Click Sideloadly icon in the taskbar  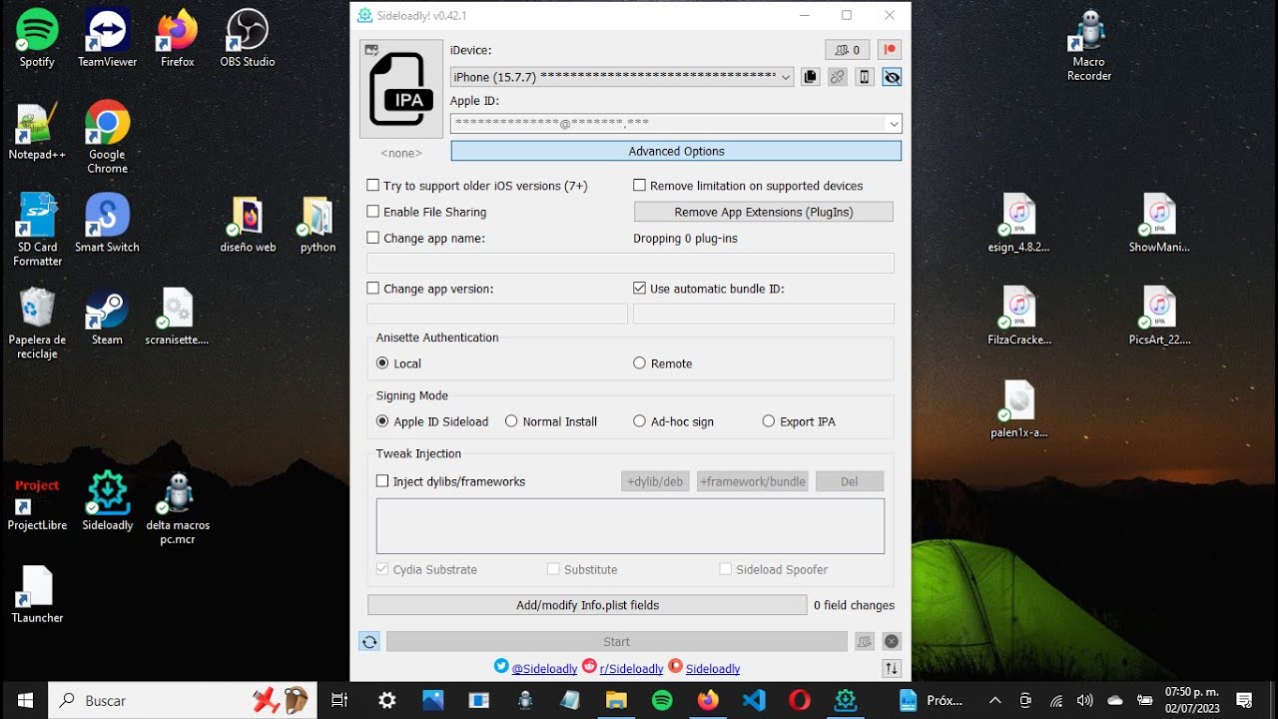click(x=846, y=700)
